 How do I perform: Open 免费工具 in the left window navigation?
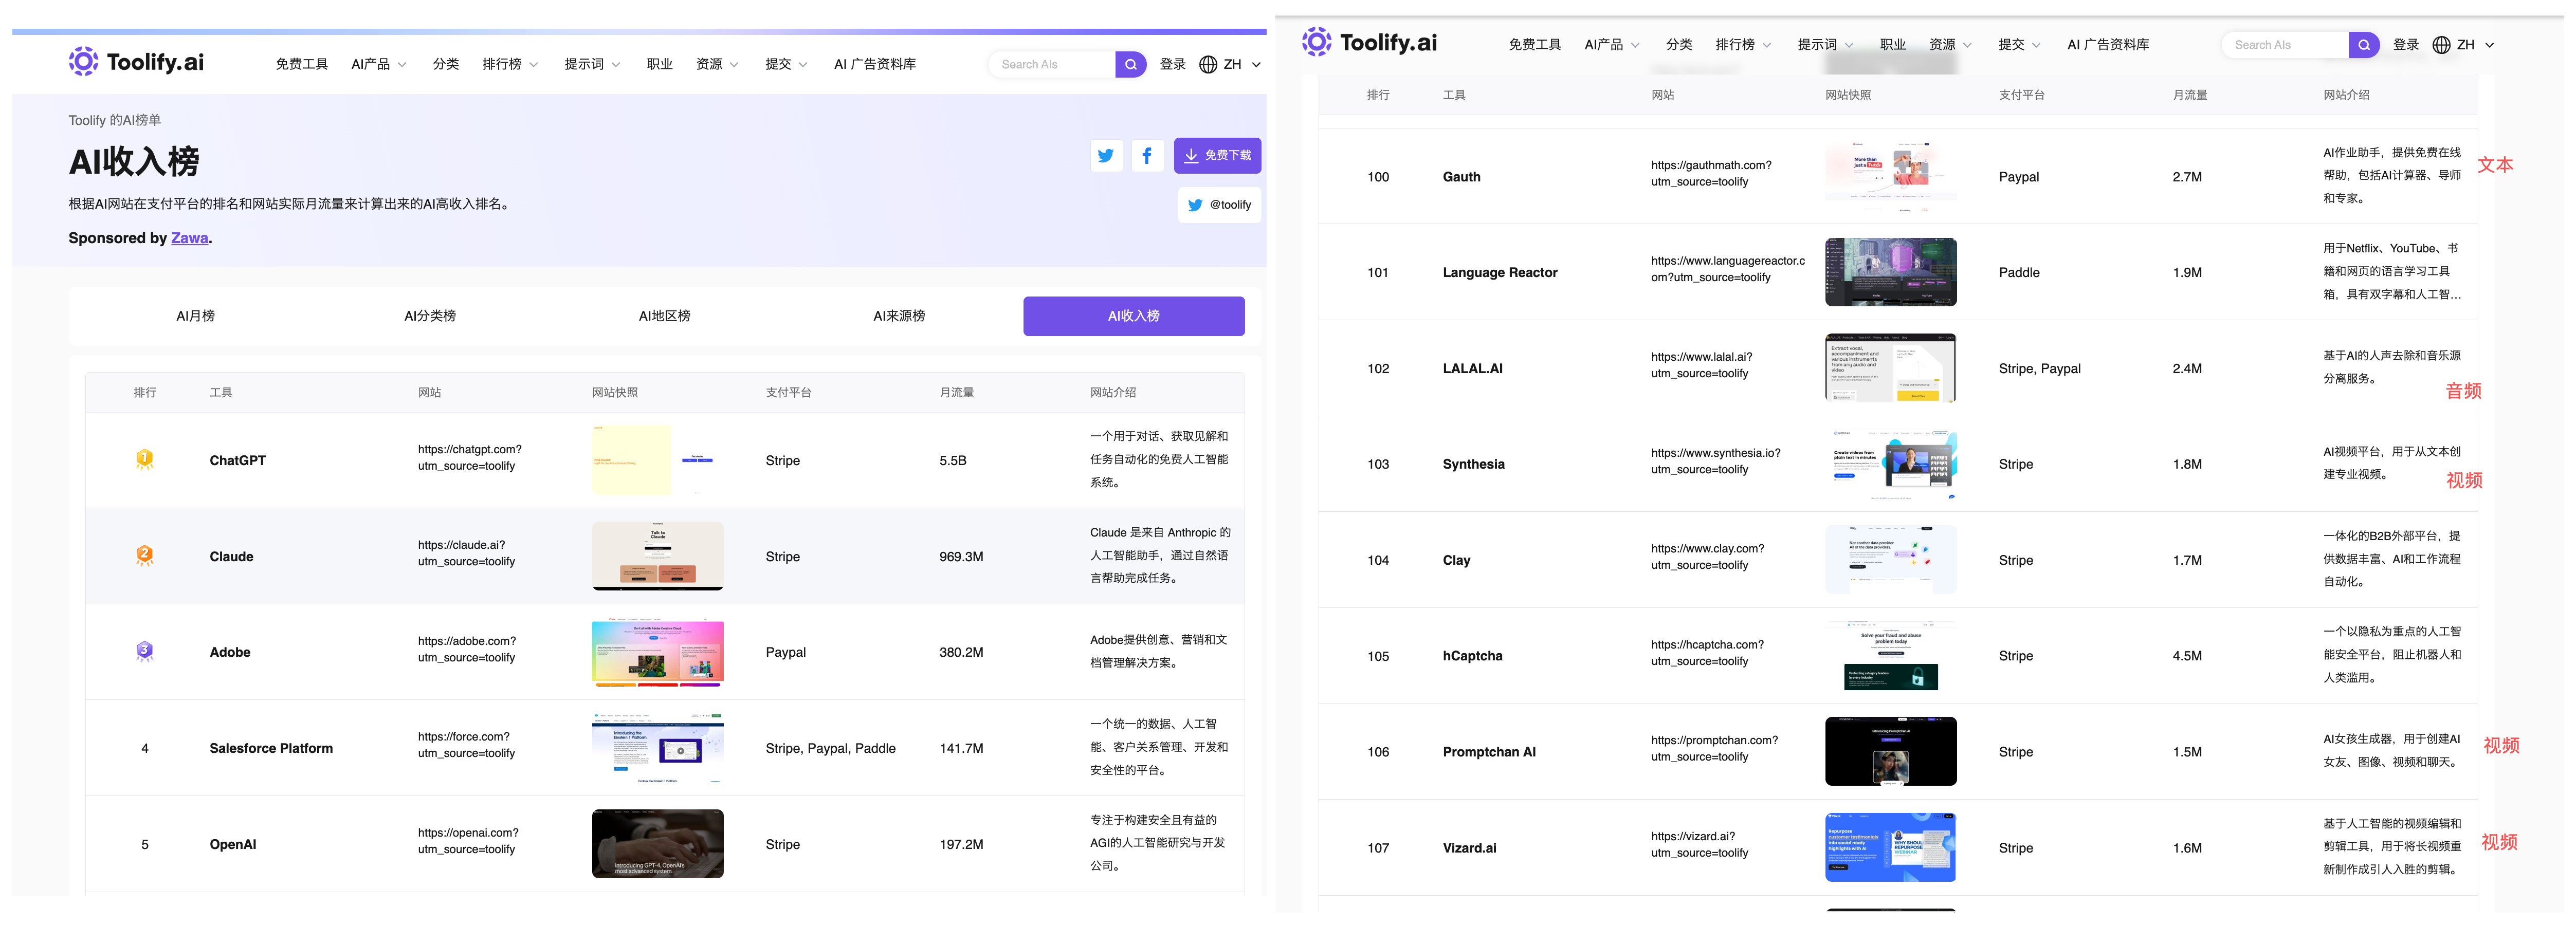[302, 64]
